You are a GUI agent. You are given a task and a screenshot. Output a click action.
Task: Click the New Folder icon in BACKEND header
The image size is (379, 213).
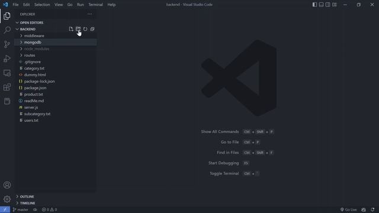click(78, 29)
